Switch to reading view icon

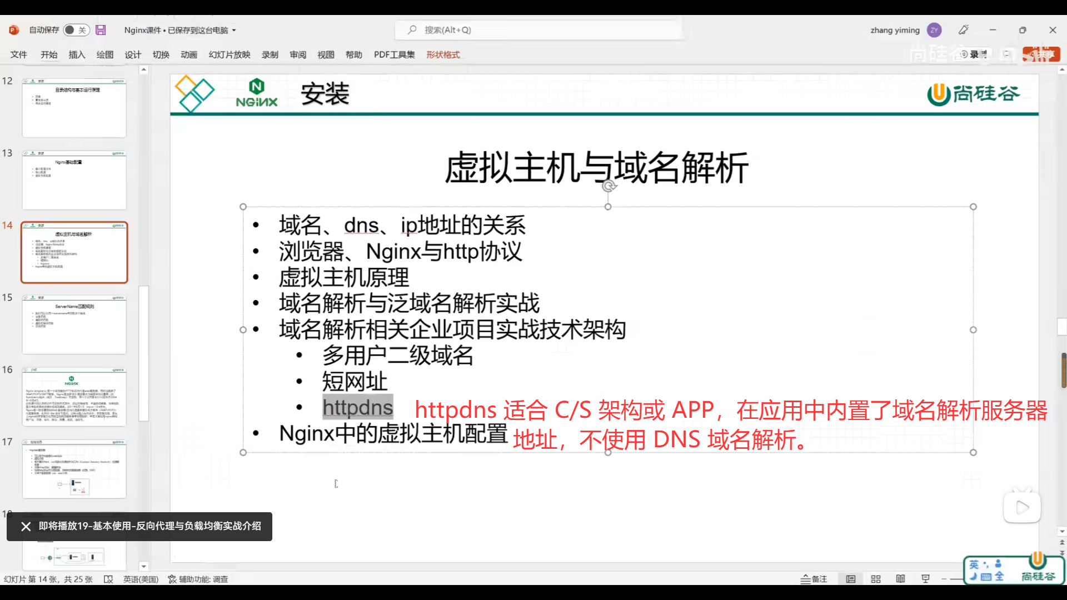pos(901,579)
